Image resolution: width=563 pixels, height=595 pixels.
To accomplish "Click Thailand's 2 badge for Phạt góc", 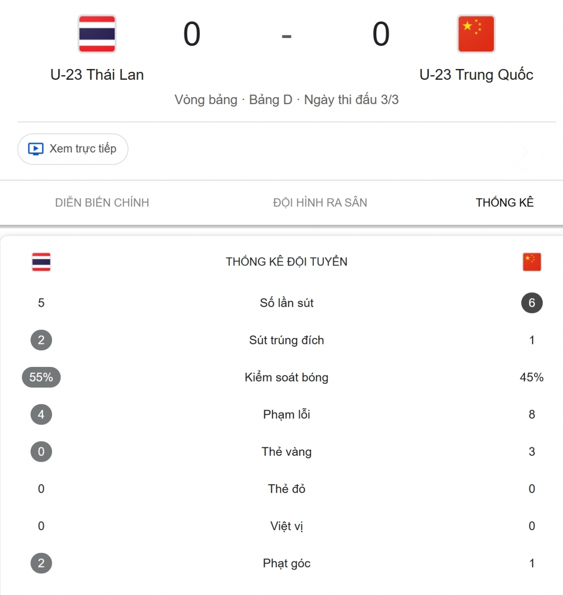I will [x=41, y=563].
